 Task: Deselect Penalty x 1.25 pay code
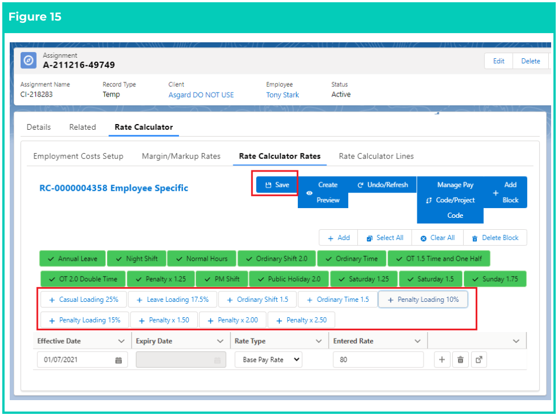(161, 279)
